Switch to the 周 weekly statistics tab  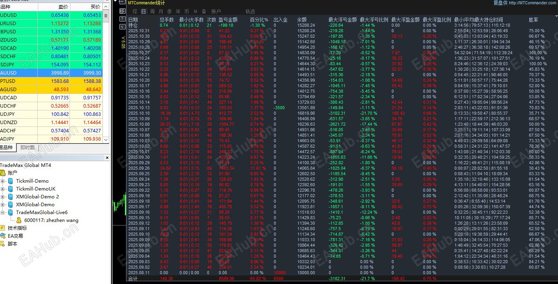[152, 12]
